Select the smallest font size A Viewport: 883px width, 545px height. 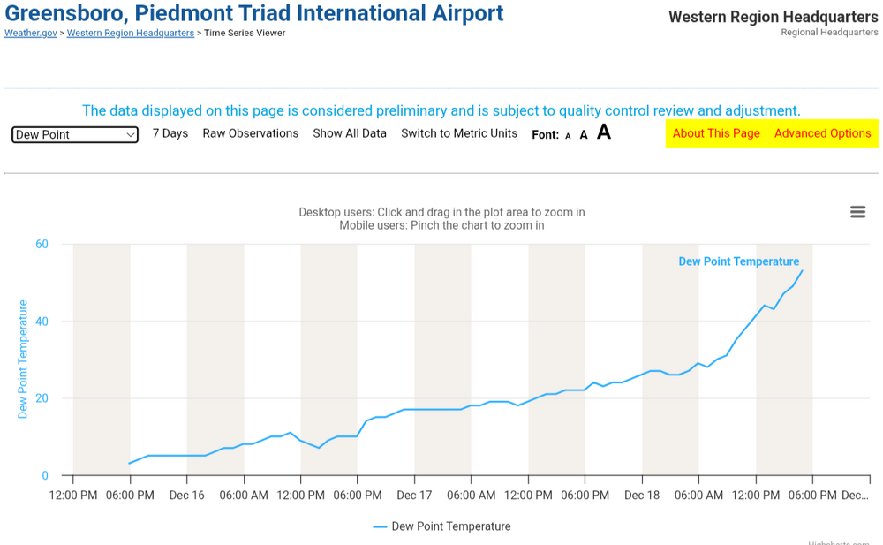pyautogui.click(x=568, y=136)
